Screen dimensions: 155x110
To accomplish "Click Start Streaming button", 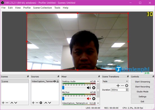I will coord(142,82).
